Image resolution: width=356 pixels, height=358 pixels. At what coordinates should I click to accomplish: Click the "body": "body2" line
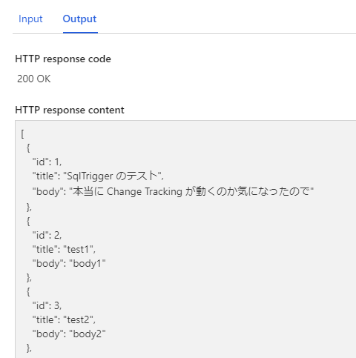(x=69, y=334)
